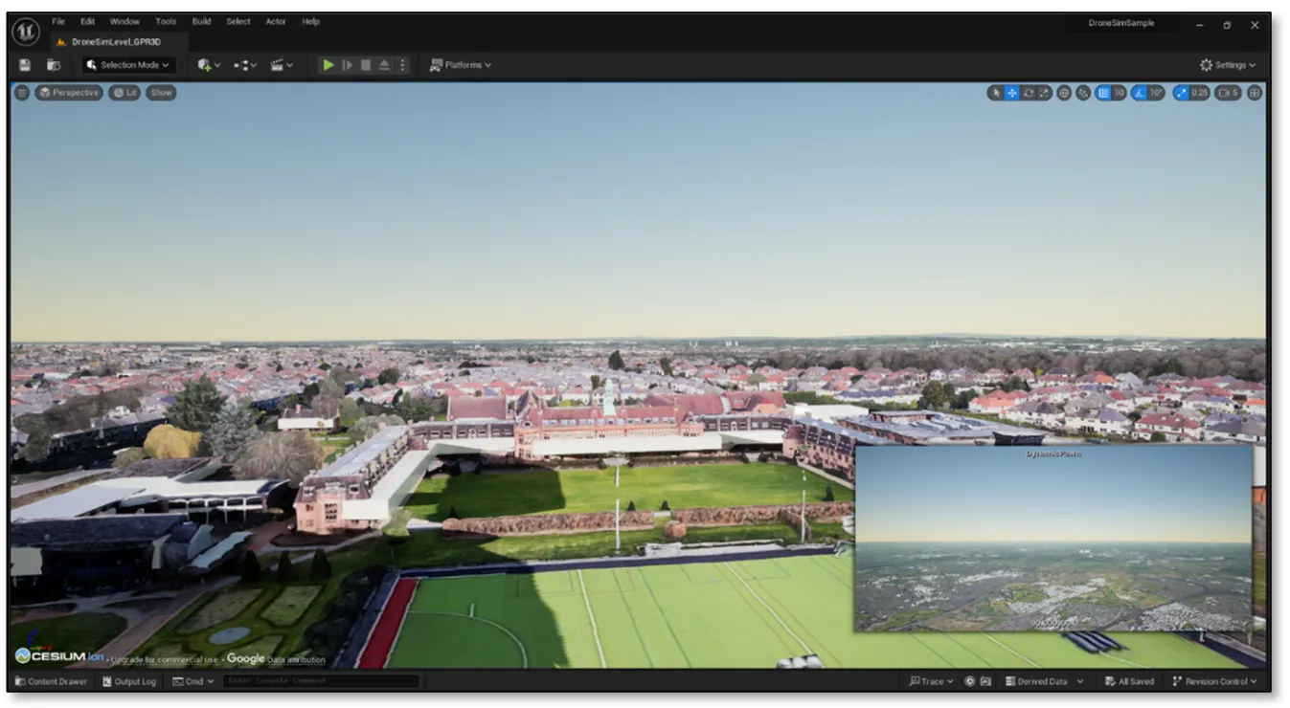Click the Output Log button

click(128, 681)
